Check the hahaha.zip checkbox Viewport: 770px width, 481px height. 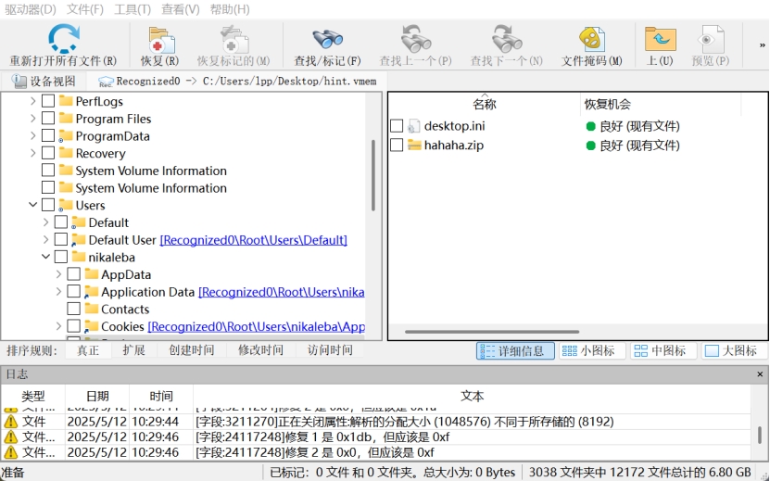point(397,146)
